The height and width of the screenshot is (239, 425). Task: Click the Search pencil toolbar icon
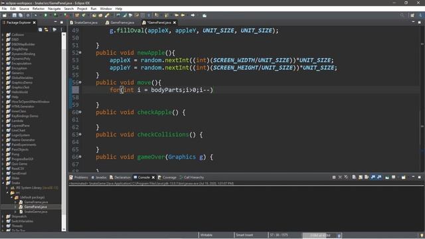click(x=107, y=15)
